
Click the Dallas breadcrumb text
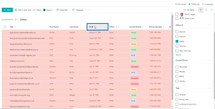click(23, 20)
